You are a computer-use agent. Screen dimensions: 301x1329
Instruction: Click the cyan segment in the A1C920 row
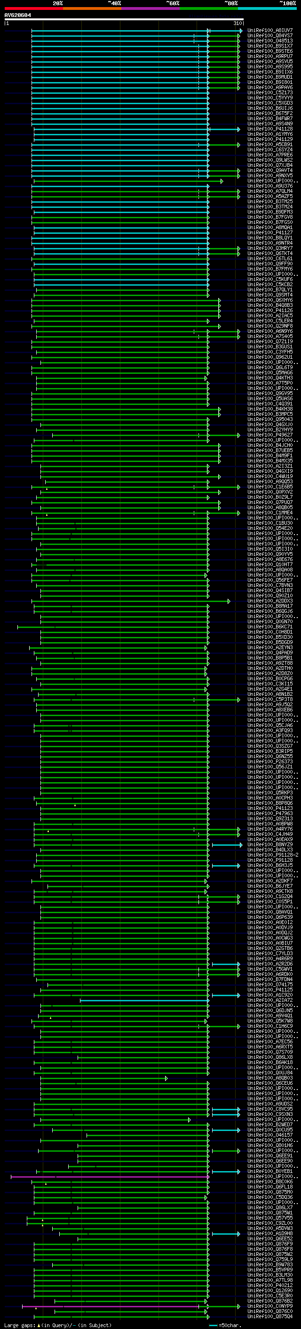pyautogui.click(x=226, y=995)
